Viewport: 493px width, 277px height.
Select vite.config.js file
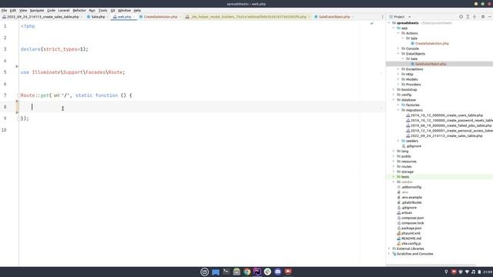(x=411, y=243)
